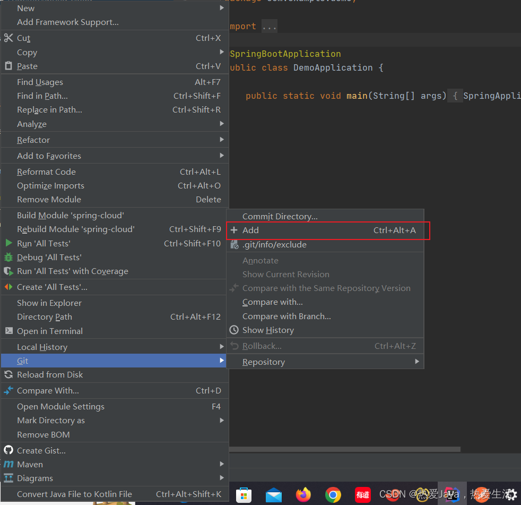521x505 pixels.
Task: Select Build Module 'spring-cloud'
Action: [x=115, y=216]
